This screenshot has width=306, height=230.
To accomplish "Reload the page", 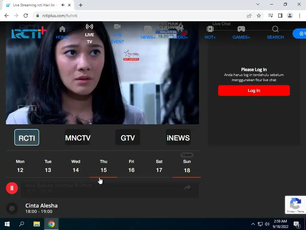I will [26, 16].
